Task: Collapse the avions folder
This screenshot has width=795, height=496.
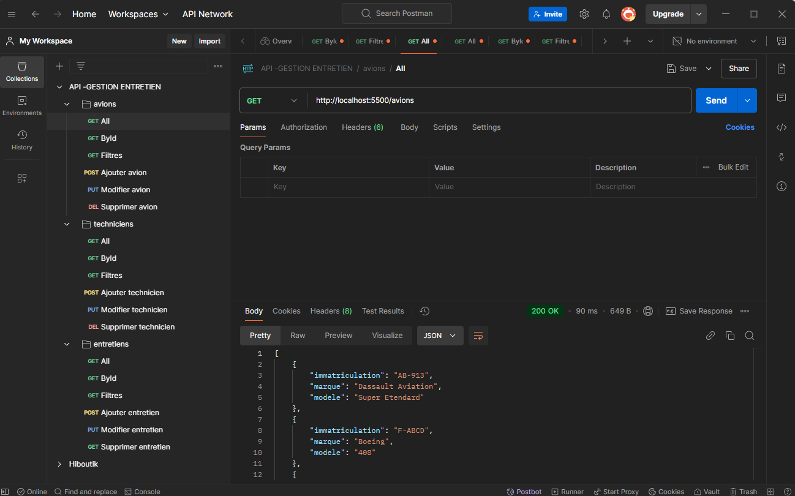Action: click(x=67, y=104)
